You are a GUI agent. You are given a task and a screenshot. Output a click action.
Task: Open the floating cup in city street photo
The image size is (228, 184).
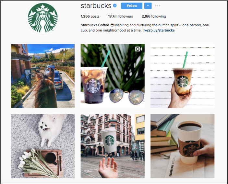(x=113, y=146)
